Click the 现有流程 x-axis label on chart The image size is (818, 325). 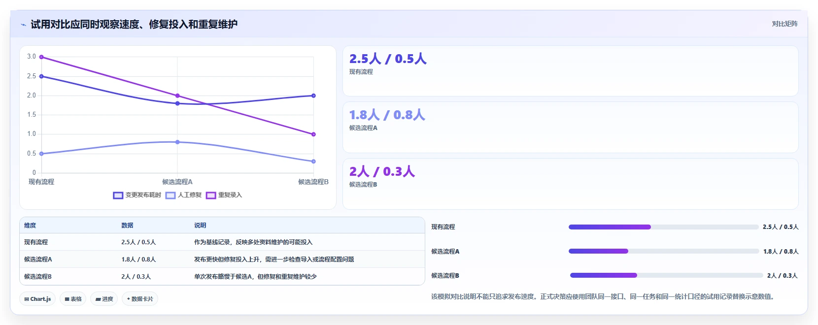[41, 182]
